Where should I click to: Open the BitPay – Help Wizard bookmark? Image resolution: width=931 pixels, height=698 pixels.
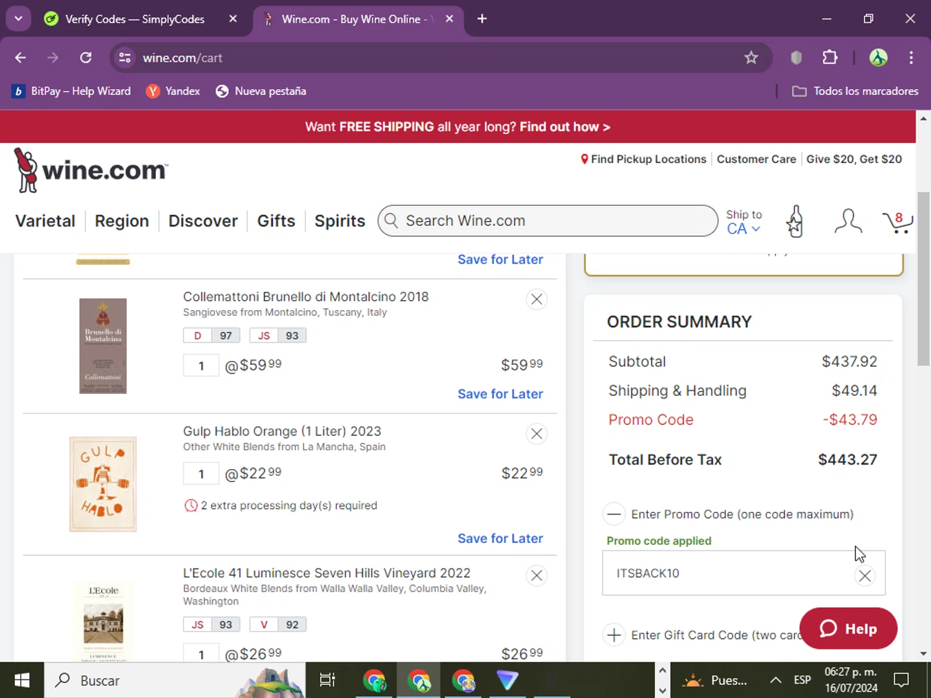71,91
